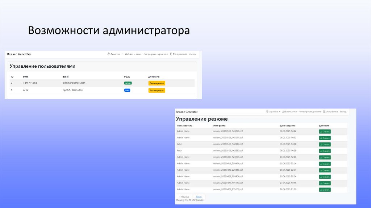Open Генерировать резюме in resume management navbar
This screenshot has width=371, height=208.
click(310, 112)
